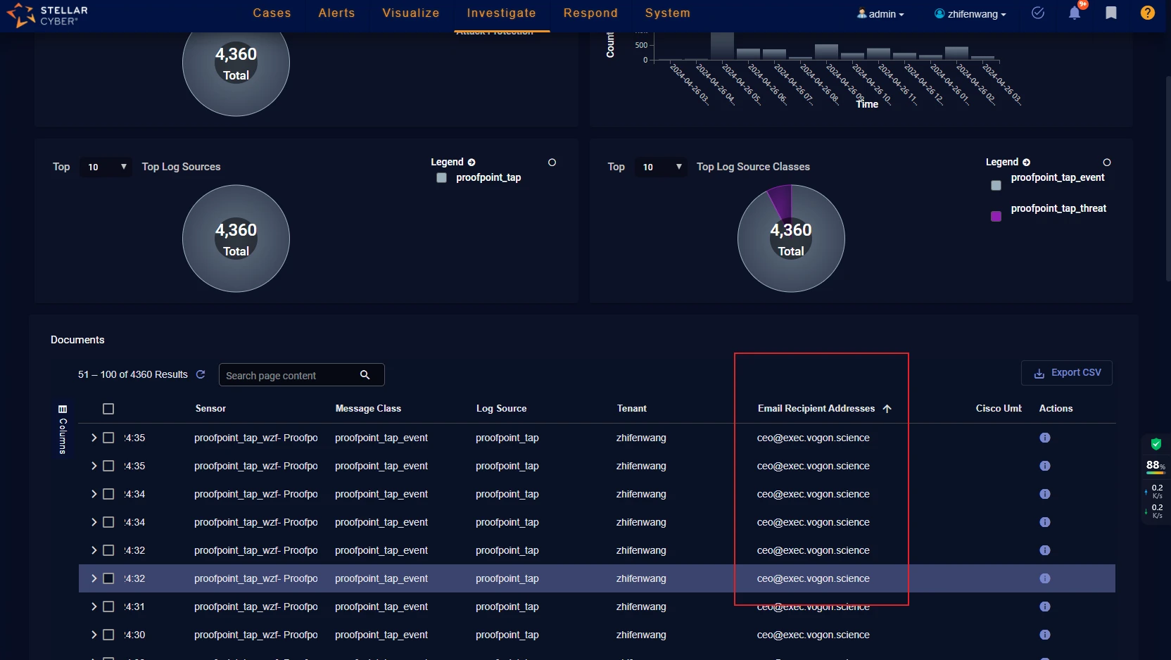Open the help question mark icon
The width and height of the screenshot is (1171, 660).
(1147, 13)
